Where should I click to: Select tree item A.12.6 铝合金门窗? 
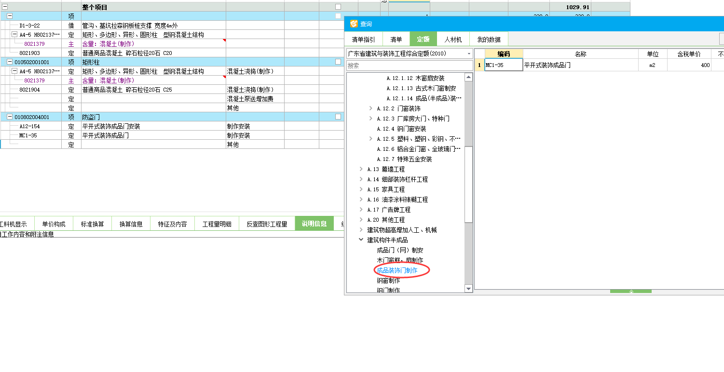click(x=419, y=149)
